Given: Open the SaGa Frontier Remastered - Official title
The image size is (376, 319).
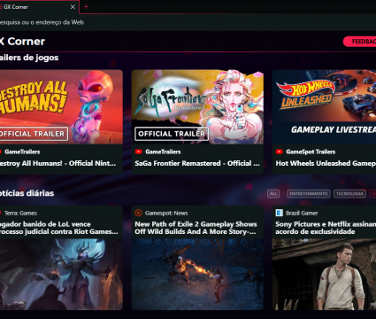Looking at the screenshot, I should [197, 163].
